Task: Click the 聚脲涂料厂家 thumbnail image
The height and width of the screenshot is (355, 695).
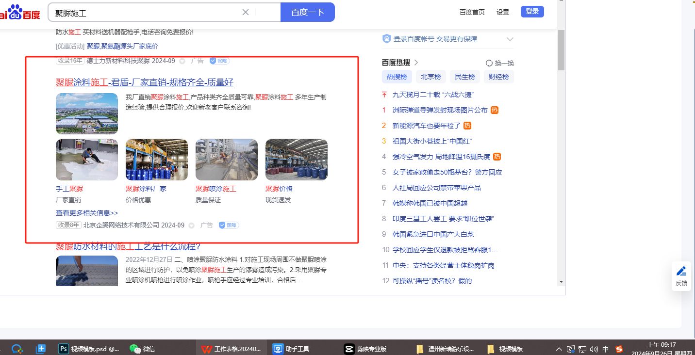Action: click(157, 160)
